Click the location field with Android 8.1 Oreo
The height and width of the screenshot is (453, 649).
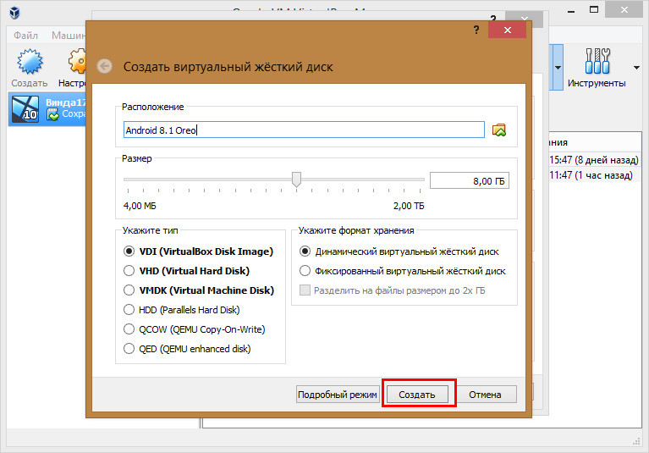(x=304, y=130)
